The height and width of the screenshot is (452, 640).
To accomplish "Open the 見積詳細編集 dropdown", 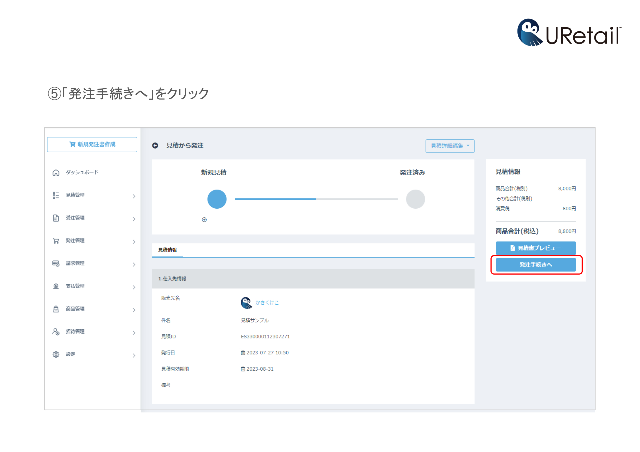I will point(450,146).
